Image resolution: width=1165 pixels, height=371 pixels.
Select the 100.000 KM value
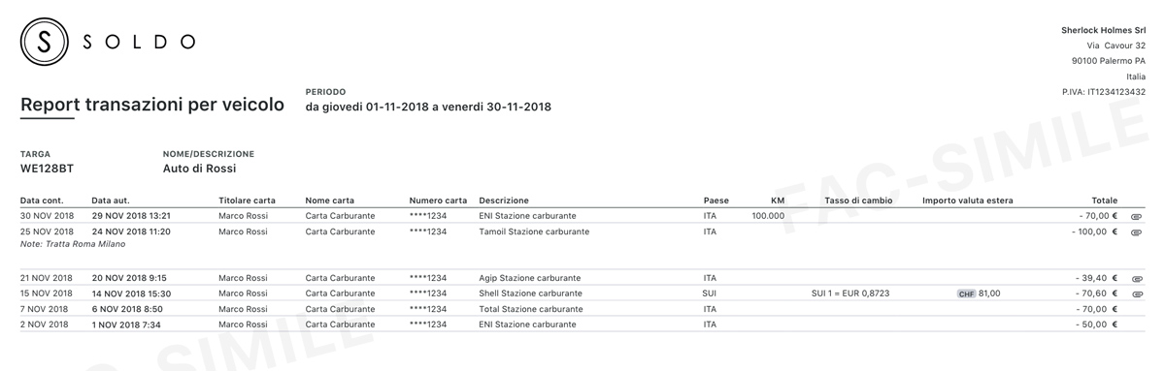click(x=768, y=216)
